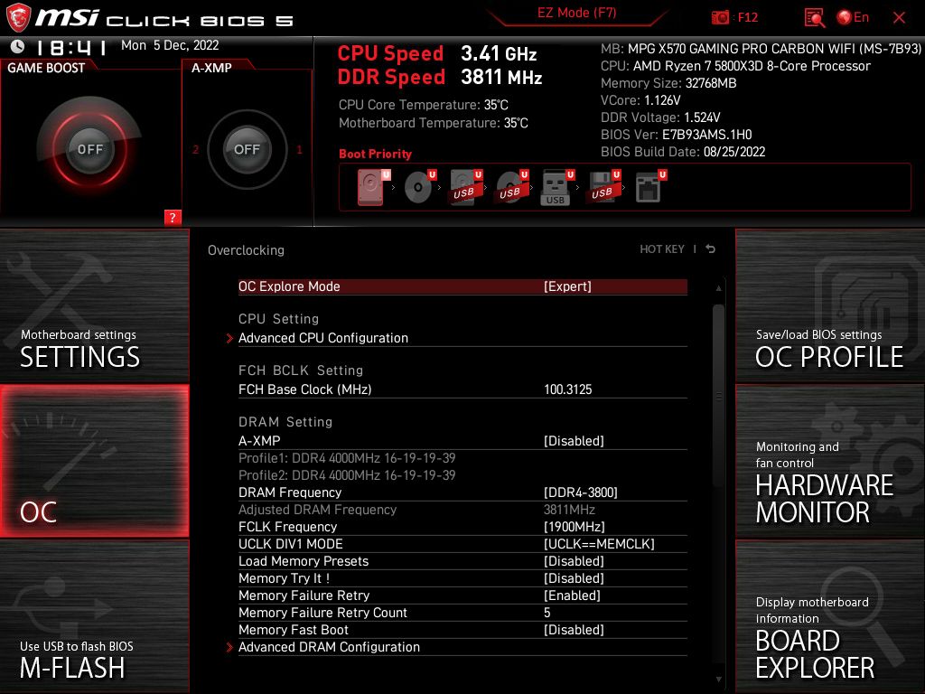Image resolution: width=925 pixels, height=694 pixels.
Task: Click Profile1: DDR4 4000MHz 16-19-19-39 row
Action: [x=347, y=458]
